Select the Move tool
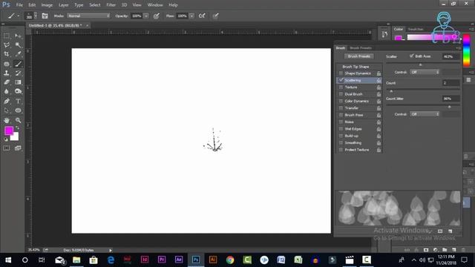 (x=18, y=36)
